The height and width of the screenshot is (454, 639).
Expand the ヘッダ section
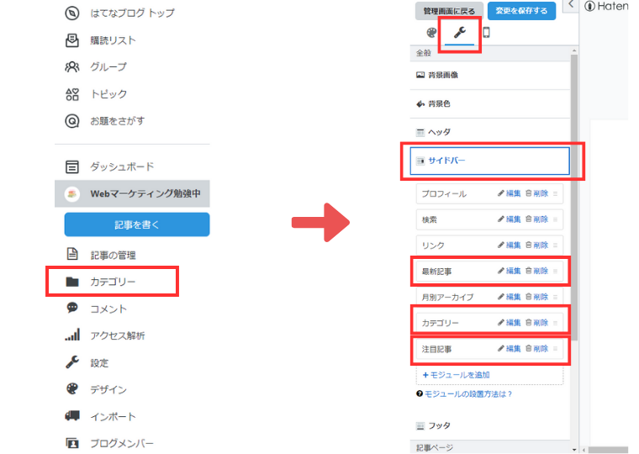490,132
